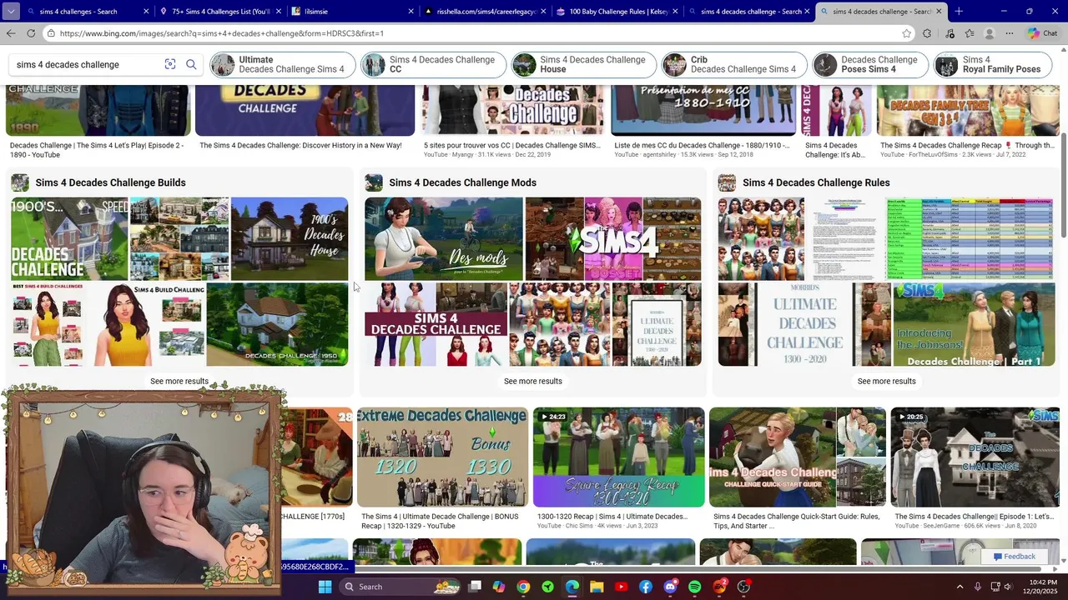Select 'Sims 4 Royal Family Poses' chip
The image size is (1068, 600).
click(x=993, y=64)
